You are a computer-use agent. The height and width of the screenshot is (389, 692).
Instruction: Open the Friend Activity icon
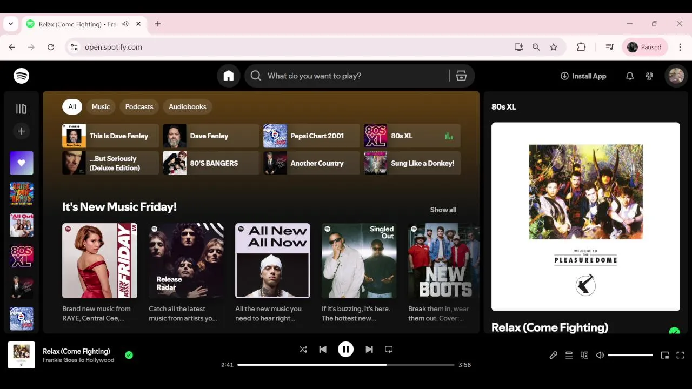(x=649, y=76)
